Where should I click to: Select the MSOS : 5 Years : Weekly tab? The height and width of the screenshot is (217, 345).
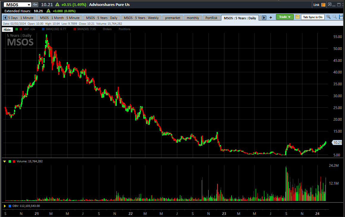[141, 18]
